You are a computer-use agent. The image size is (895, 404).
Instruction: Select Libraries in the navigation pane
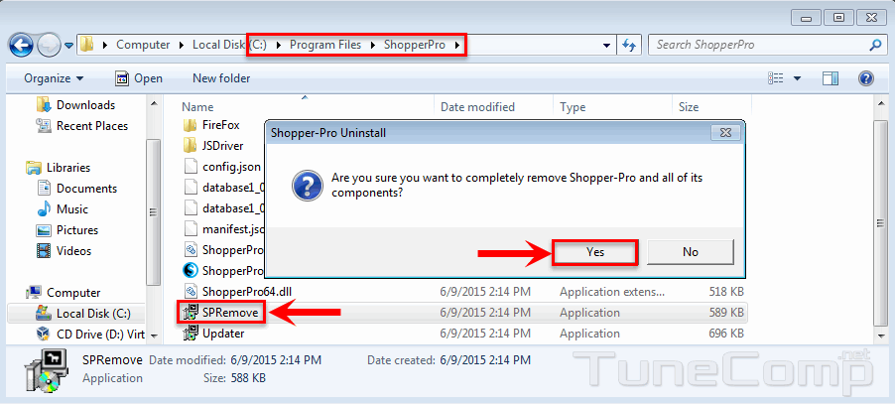tap(68, 168)
